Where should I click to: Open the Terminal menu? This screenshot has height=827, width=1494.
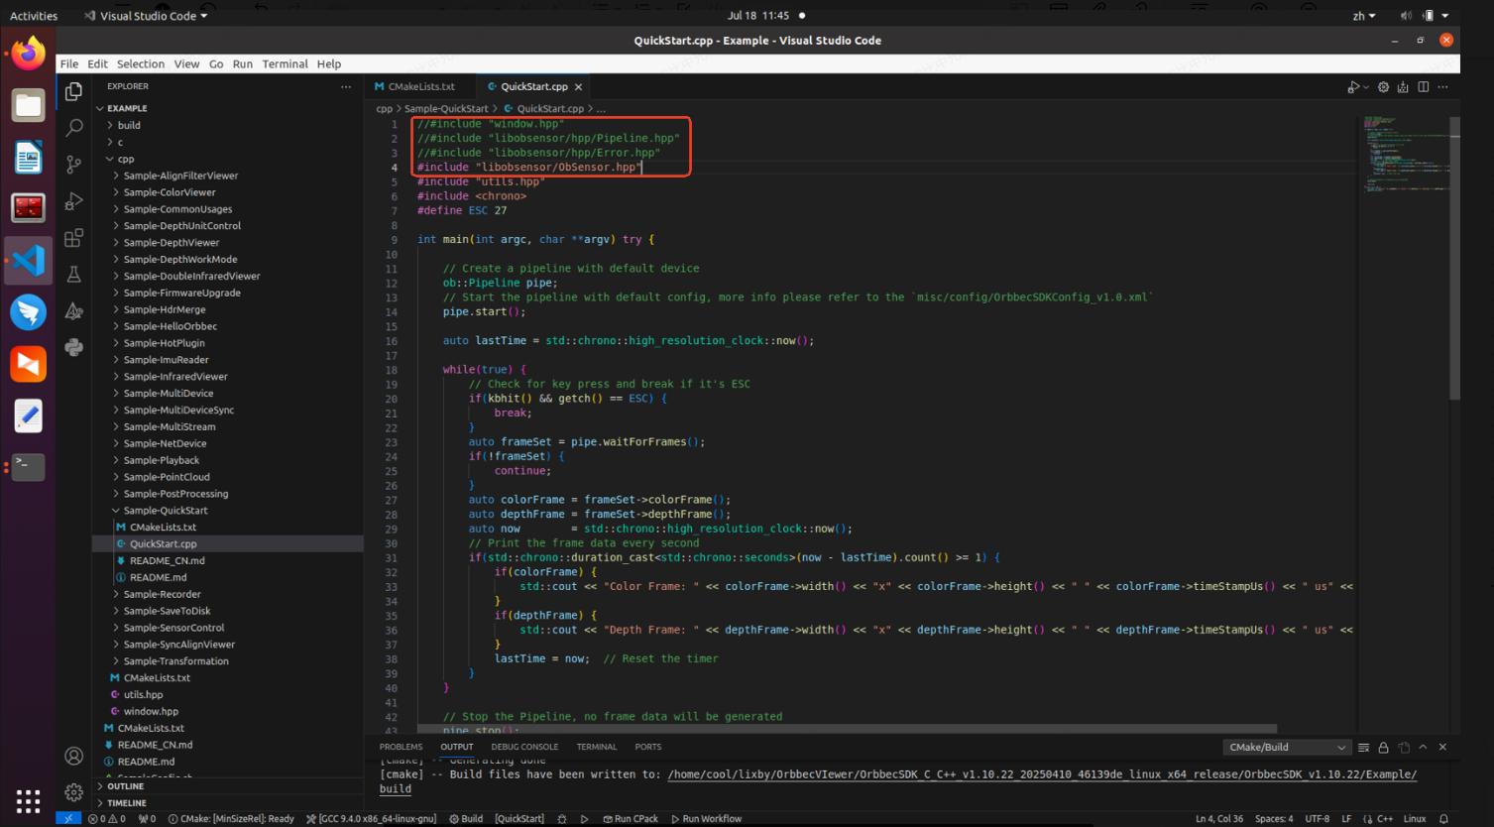(285, 63)
